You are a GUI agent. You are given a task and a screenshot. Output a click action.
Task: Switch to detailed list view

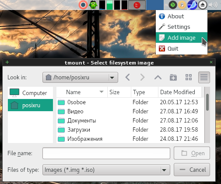(204, 77)
